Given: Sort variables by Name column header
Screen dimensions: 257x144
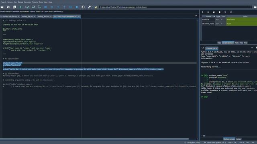Looking at the screenshot, I should tap(208, 16).
